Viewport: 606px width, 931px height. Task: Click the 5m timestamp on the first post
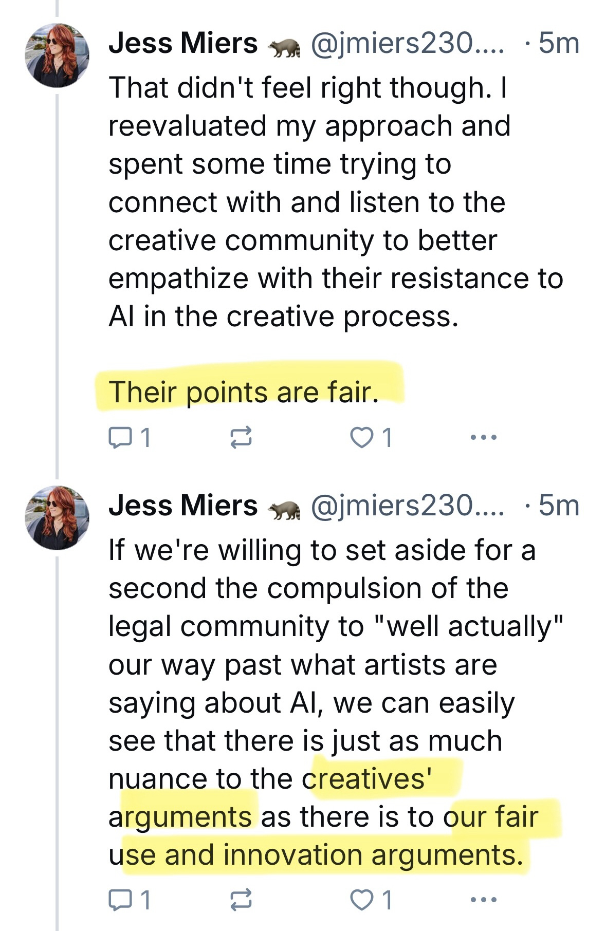click(x=558, y=43)
